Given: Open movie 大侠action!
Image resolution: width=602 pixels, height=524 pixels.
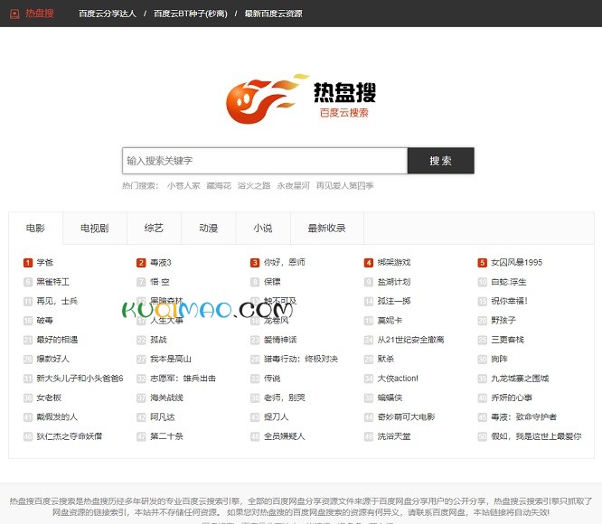Looking at the screenshot, I should (x=398, y=379).
